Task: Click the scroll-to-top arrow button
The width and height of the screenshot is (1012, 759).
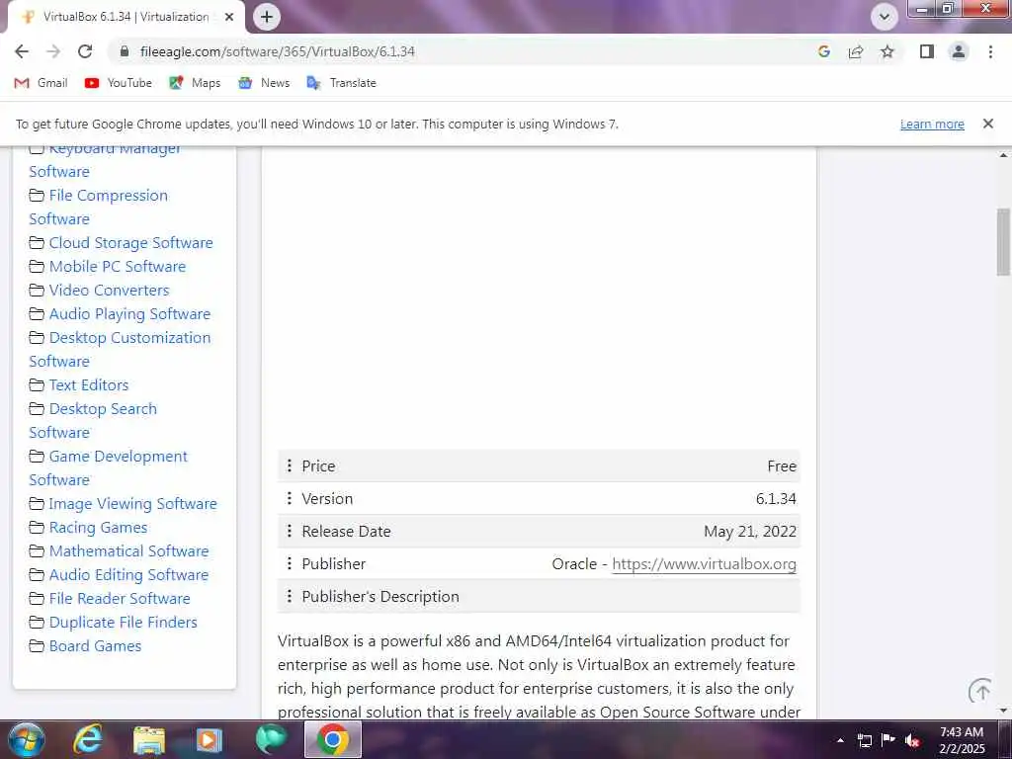Action: (x=981, y=691)
